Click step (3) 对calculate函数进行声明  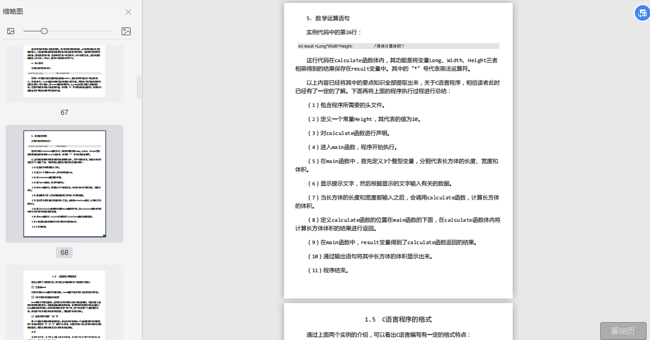349,133
